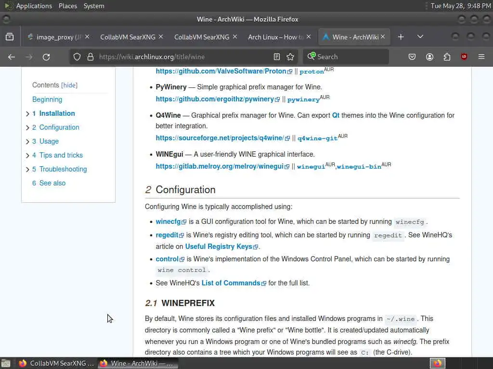Expand the Installation section in contents
Viewport: 493px width, 369px height.
(27, 113)
